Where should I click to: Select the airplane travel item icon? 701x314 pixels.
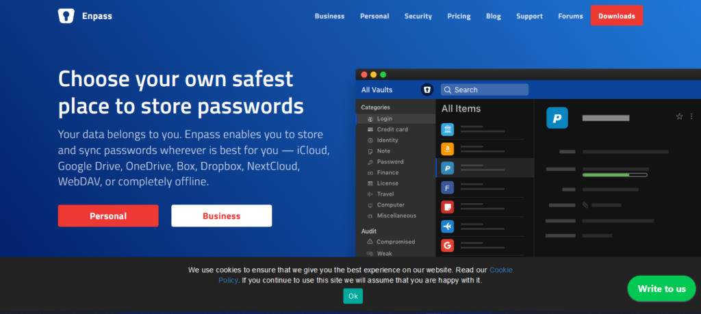point(447,226)
